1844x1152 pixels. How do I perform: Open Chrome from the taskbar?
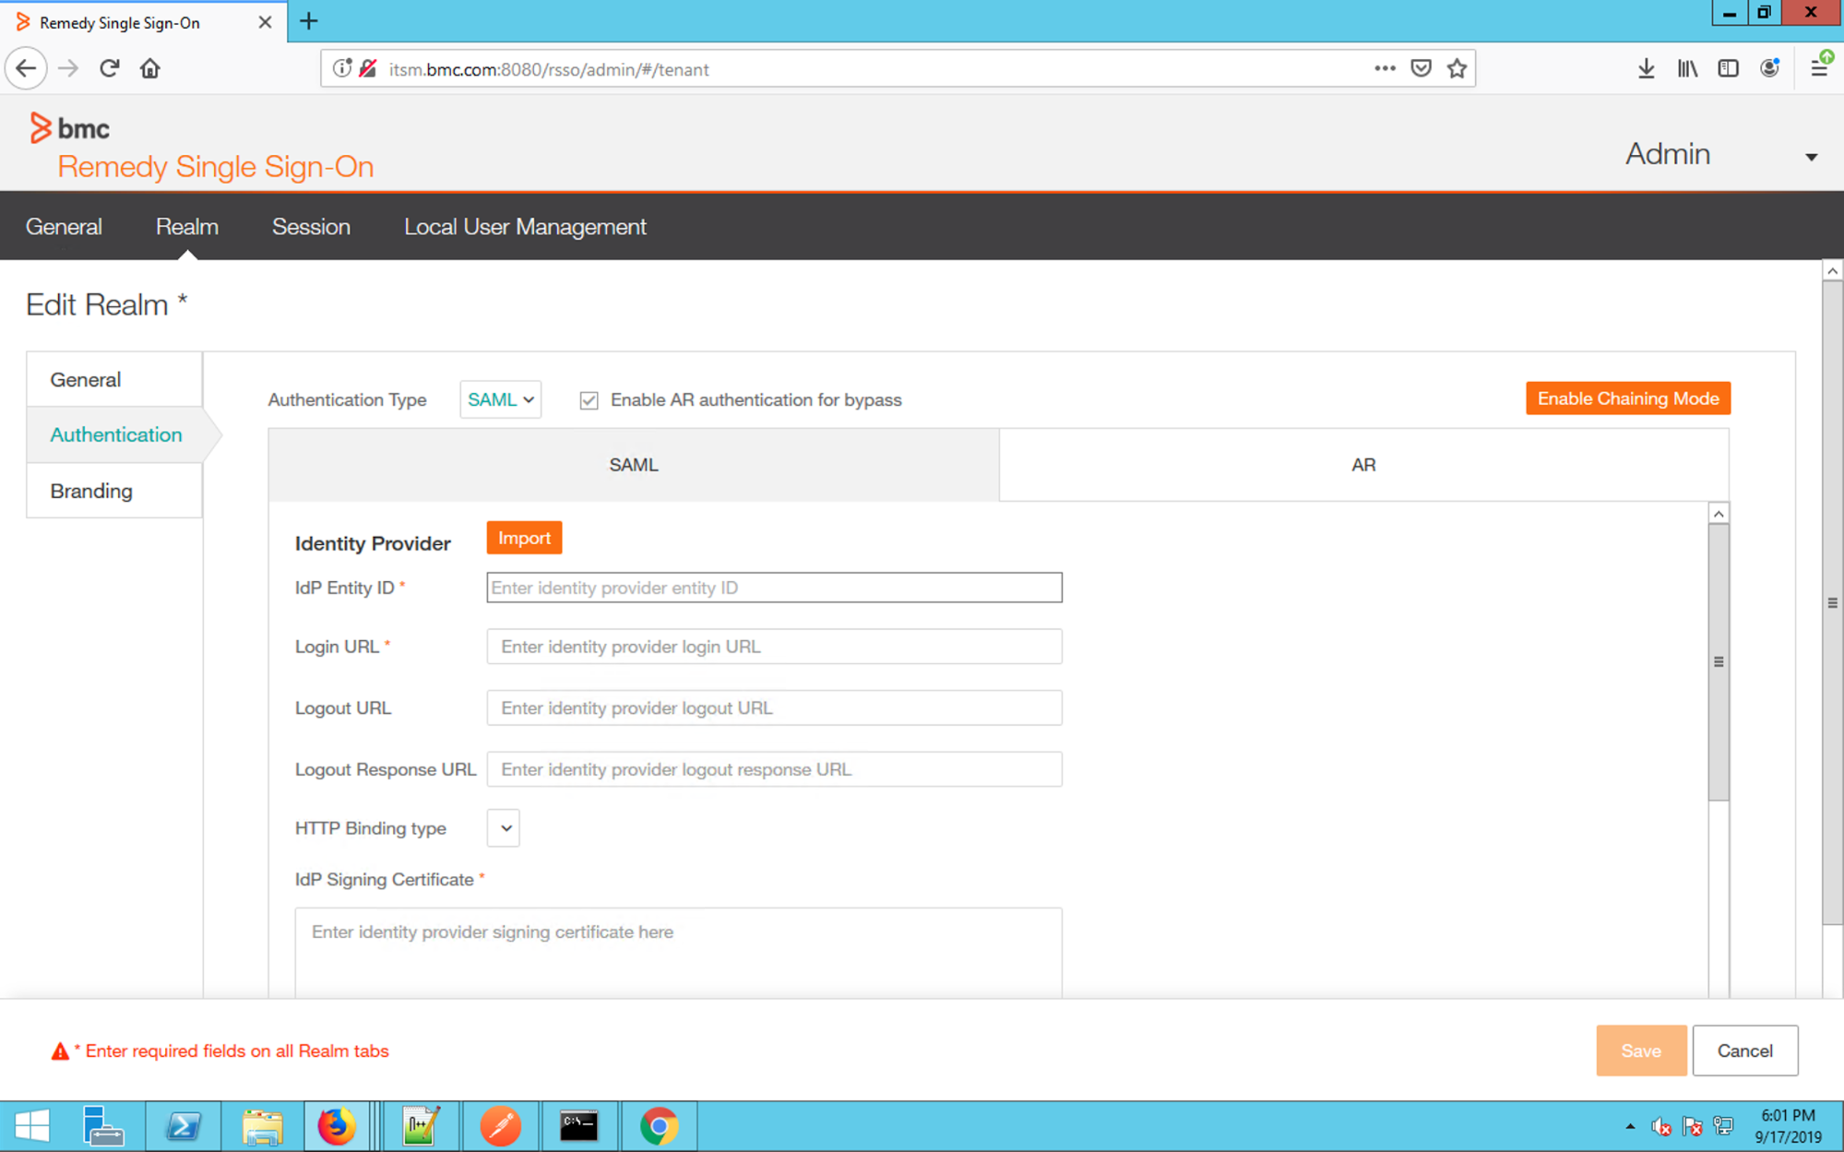coord(659,1125)
